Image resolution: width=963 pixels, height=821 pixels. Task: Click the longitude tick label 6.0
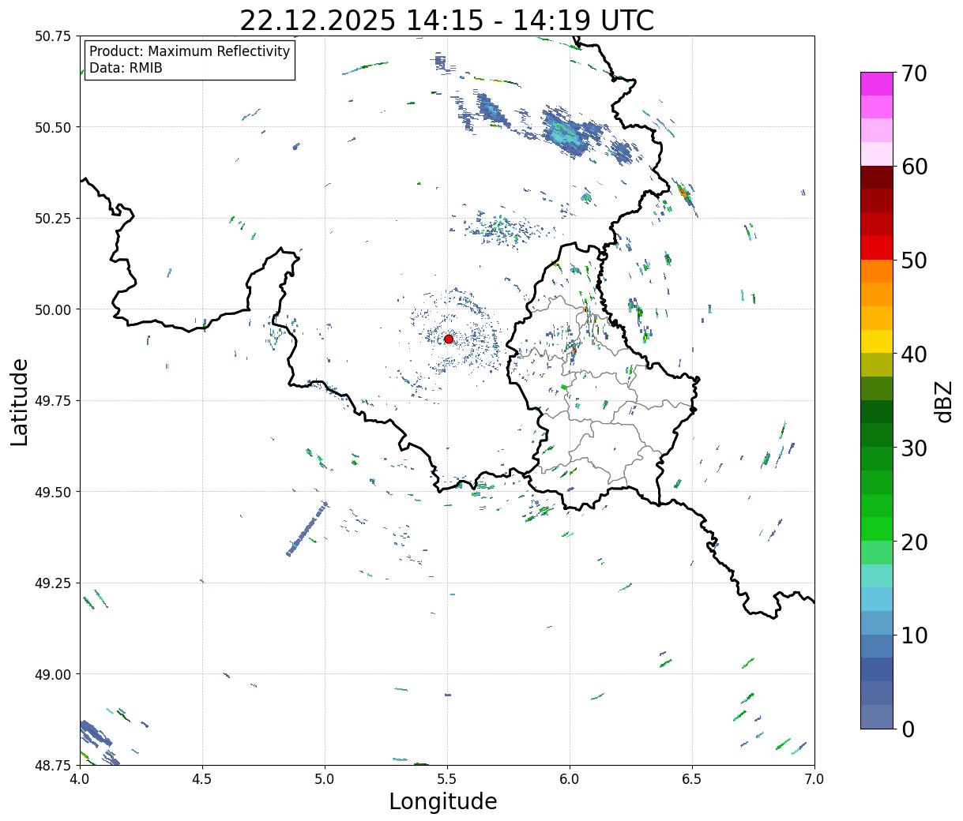tap(570, 779)
